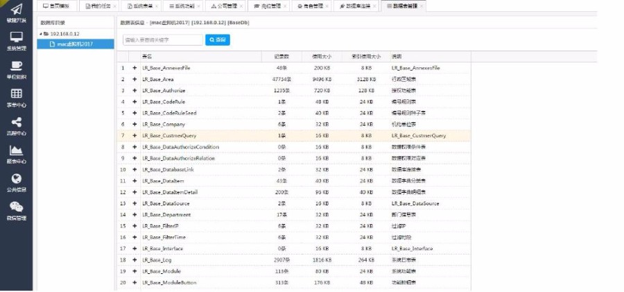The height and width of the screenshot is (292, 624).
Task: Select the LR_Base_FilterIP table name
Action: click(x=161, y=226)
